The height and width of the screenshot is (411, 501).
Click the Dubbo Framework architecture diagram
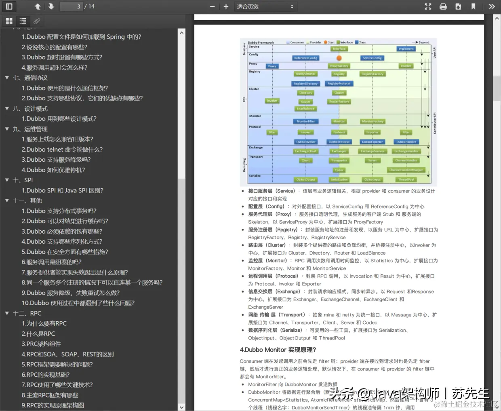(x=339, y=112)
